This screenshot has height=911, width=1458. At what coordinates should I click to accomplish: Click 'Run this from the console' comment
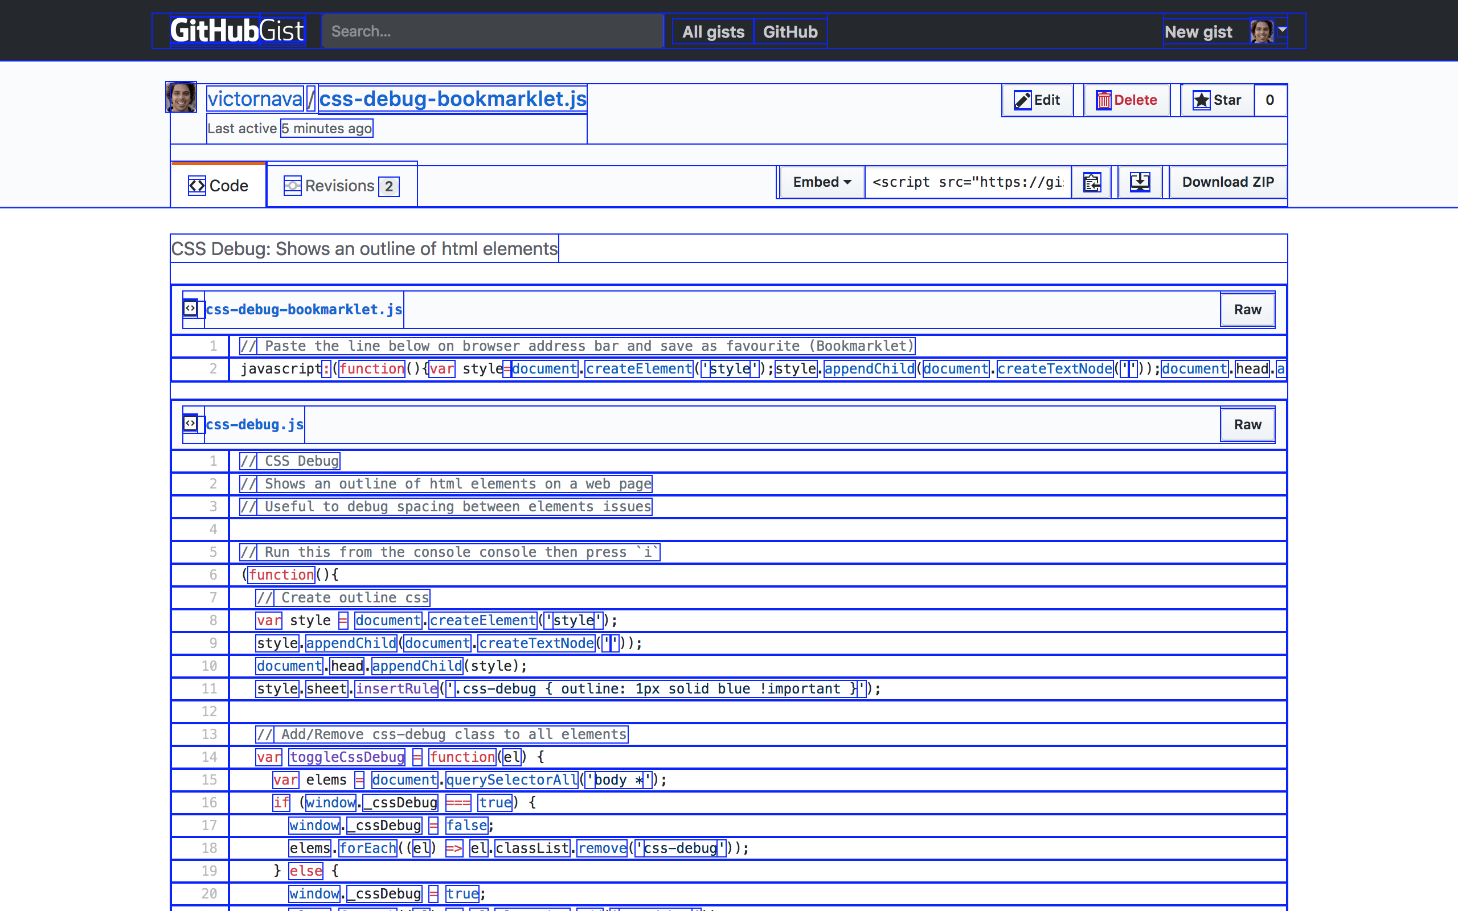(x=450, y=552)
